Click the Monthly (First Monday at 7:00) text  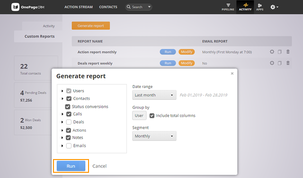227,52
